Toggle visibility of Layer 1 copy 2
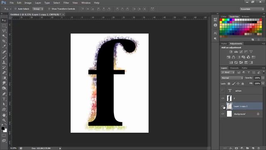This screenshot has height=150, width=266. (223, 106)
